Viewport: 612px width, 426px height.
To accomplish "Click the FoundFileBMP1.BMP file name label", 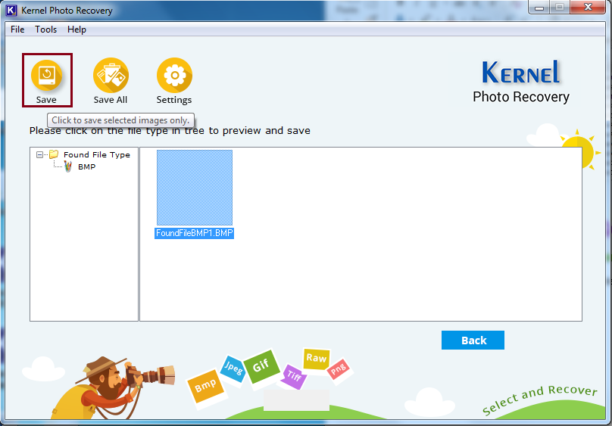I will 195,233.
